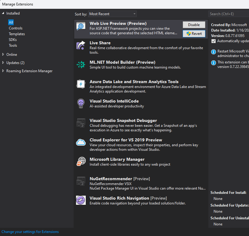The height and width of the screenshot is (236, 249).
Task: Select Visual Studio Snapshot Debugger title
Action: (x=123, y=120)
